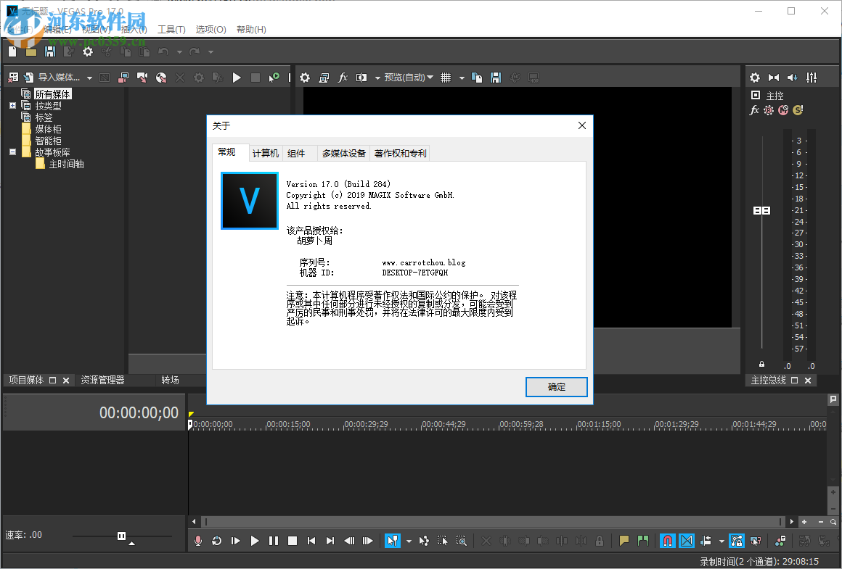Select the Normal editing tool
The image size is (842, 569).
(x=393, y=541)
